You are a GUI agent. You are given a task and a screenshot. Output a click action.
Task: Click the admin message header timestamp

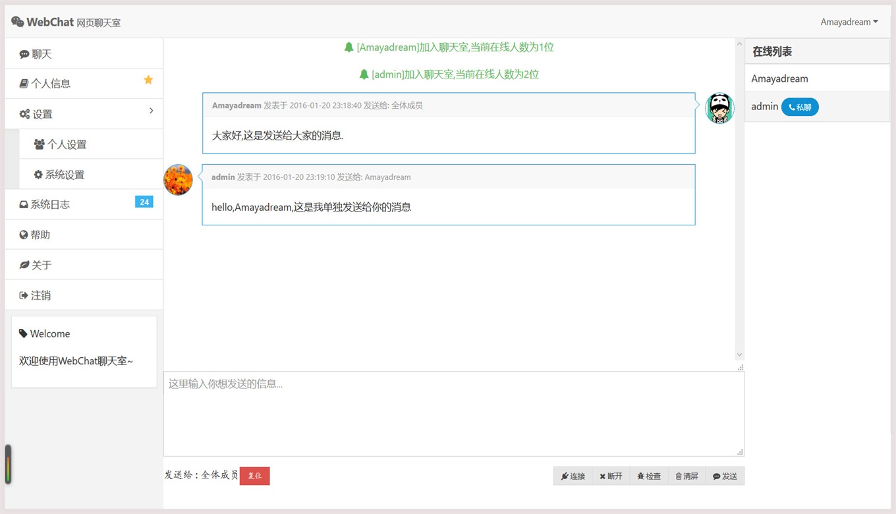pyautogui.click(x=298, y=177)
